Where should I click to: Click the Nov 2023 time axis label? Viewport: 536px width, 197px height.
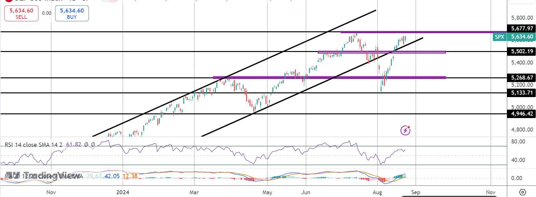coord(51,192)
